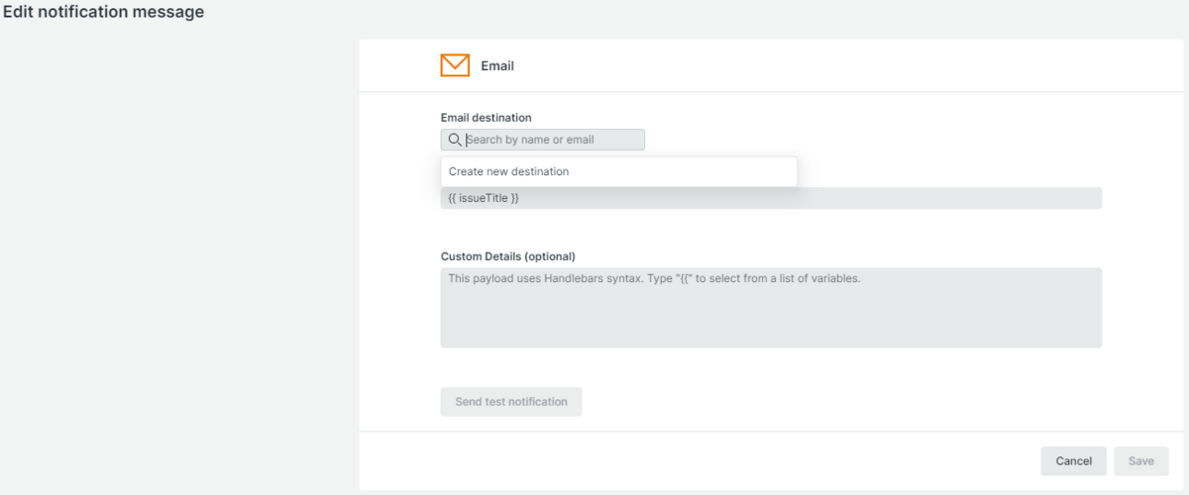This screenshot has width=1189, height=495.
Task: Save the notification message
Action: tap(1140, 461)
